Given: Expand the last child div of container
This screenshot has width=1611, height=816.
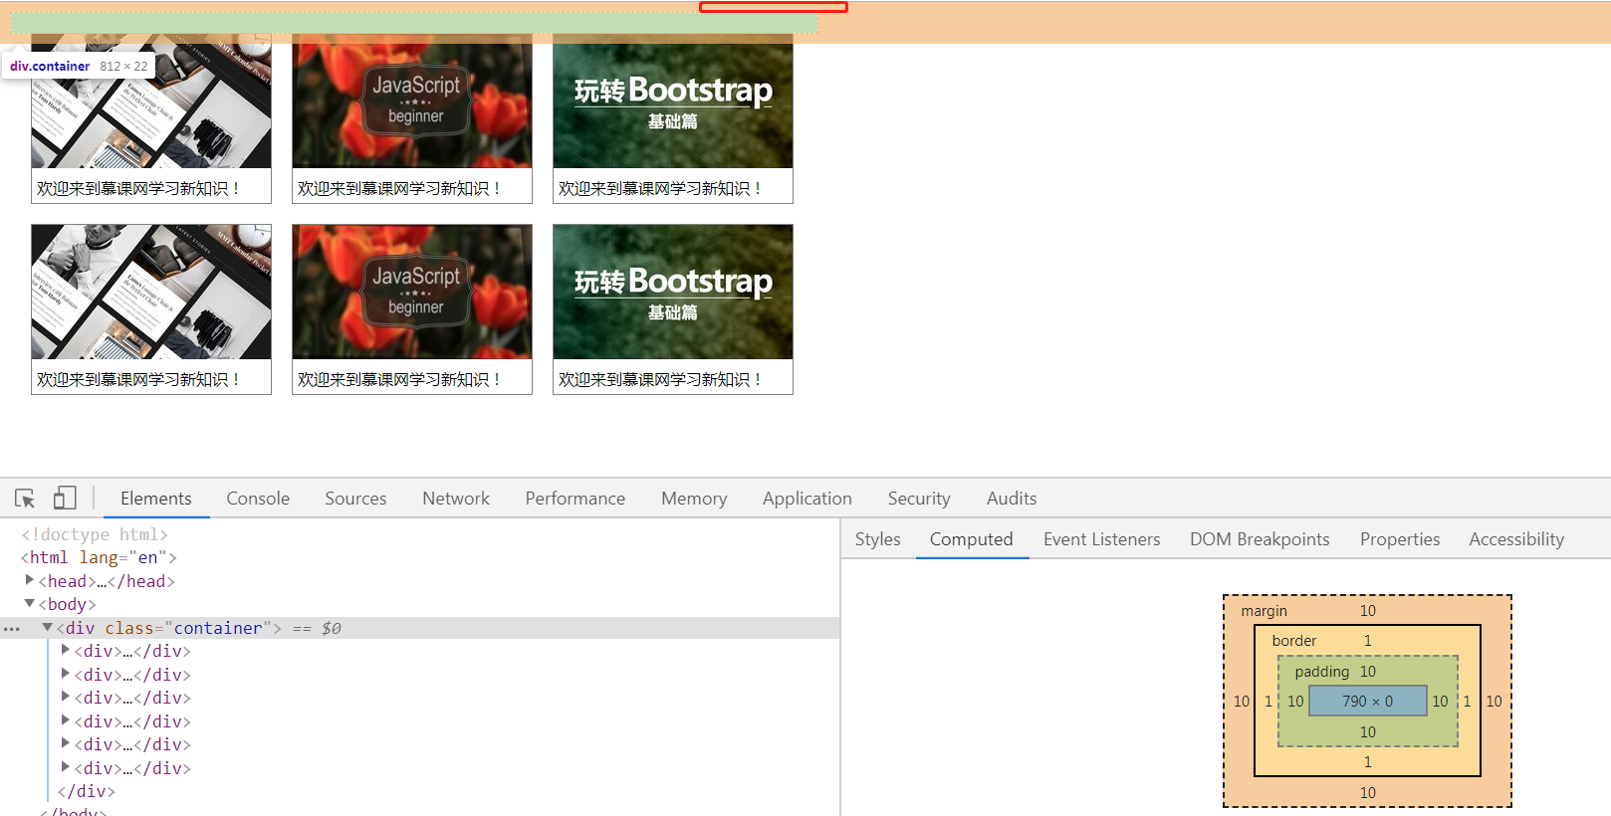Looking at the screenshot, I should [66, 767].
